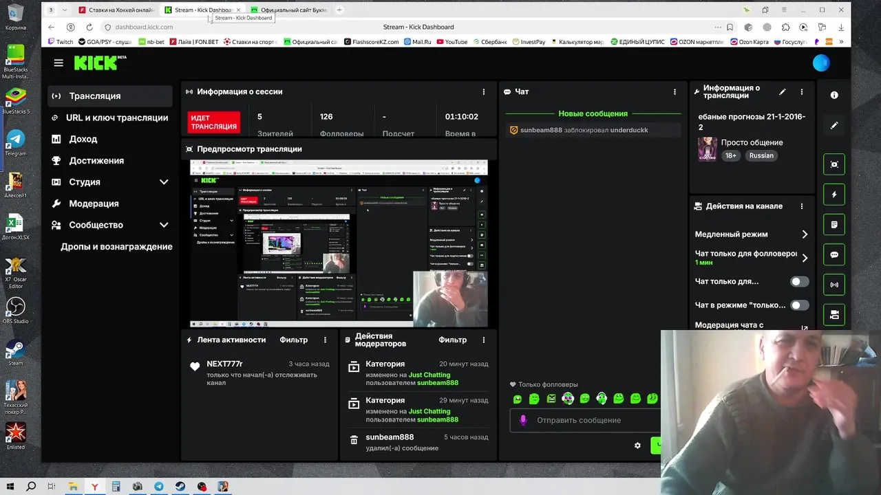Viewport: 881px width, 495px height.
Task: Open OBS Studio desktop shortcut
Action: (x=15, y=311)
